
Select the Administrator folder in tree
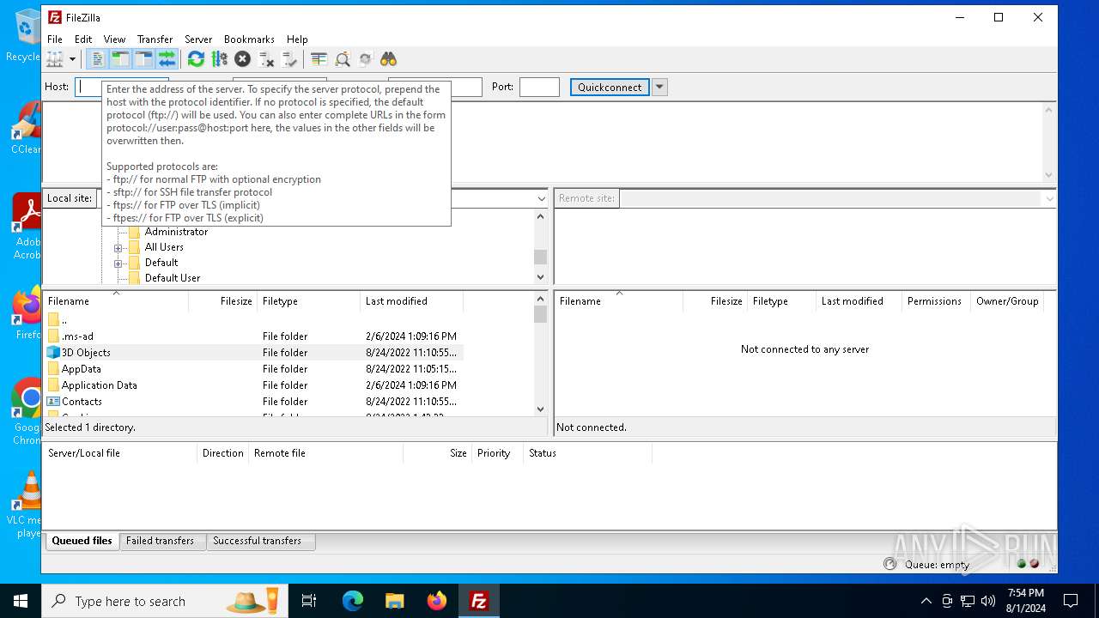(176, 232)
